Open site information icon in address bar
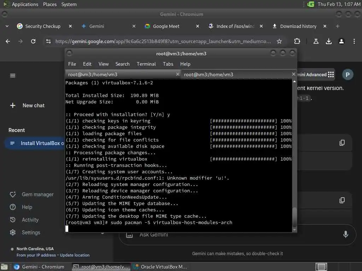This screenshot has width=362, height=271. 48,41
